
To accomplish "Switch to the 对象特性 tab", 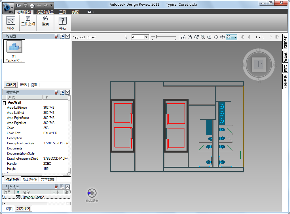I will (x=12, y=179).
